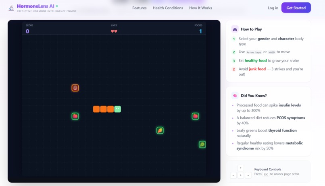
Task: Click the apple tile near the right edge
Action: pos(195,116)
